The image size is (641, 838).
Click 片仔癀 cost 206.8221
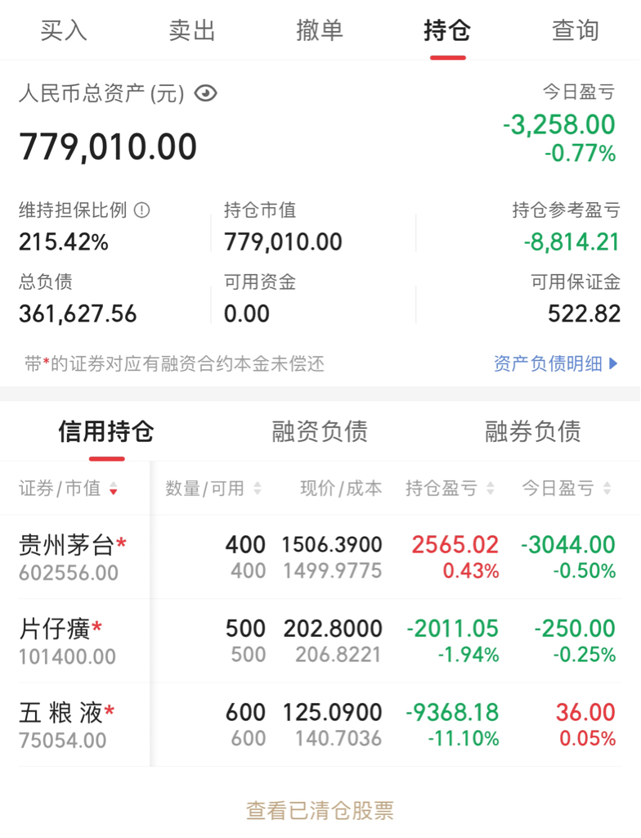click(338, 655)
